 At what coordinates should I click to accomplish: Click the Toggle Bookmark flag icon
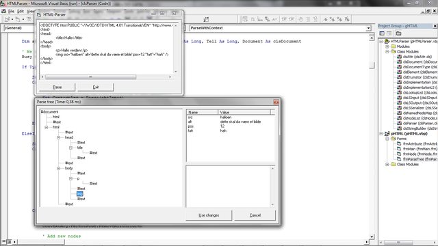pos(325,19)
